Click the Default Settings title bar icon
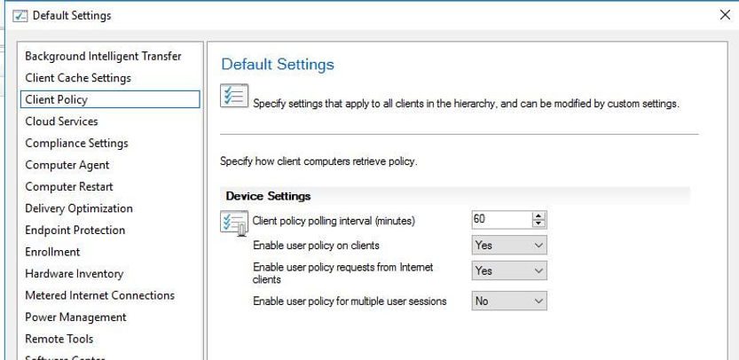739x360 pixels. [12, 16]
